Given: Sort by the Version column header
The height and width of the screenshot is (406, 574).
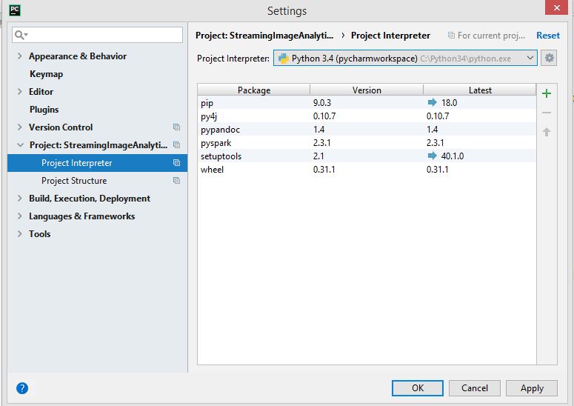Looking at the screenshot, I should point(367,90).
